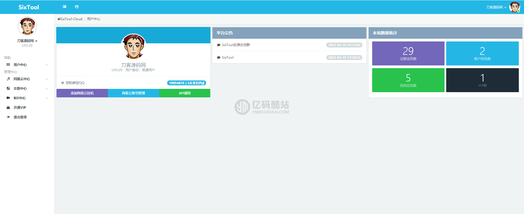The image size is (524, 214).
Task: Click UID:29 text under sidebar name
Action: [x=27, y=46]
